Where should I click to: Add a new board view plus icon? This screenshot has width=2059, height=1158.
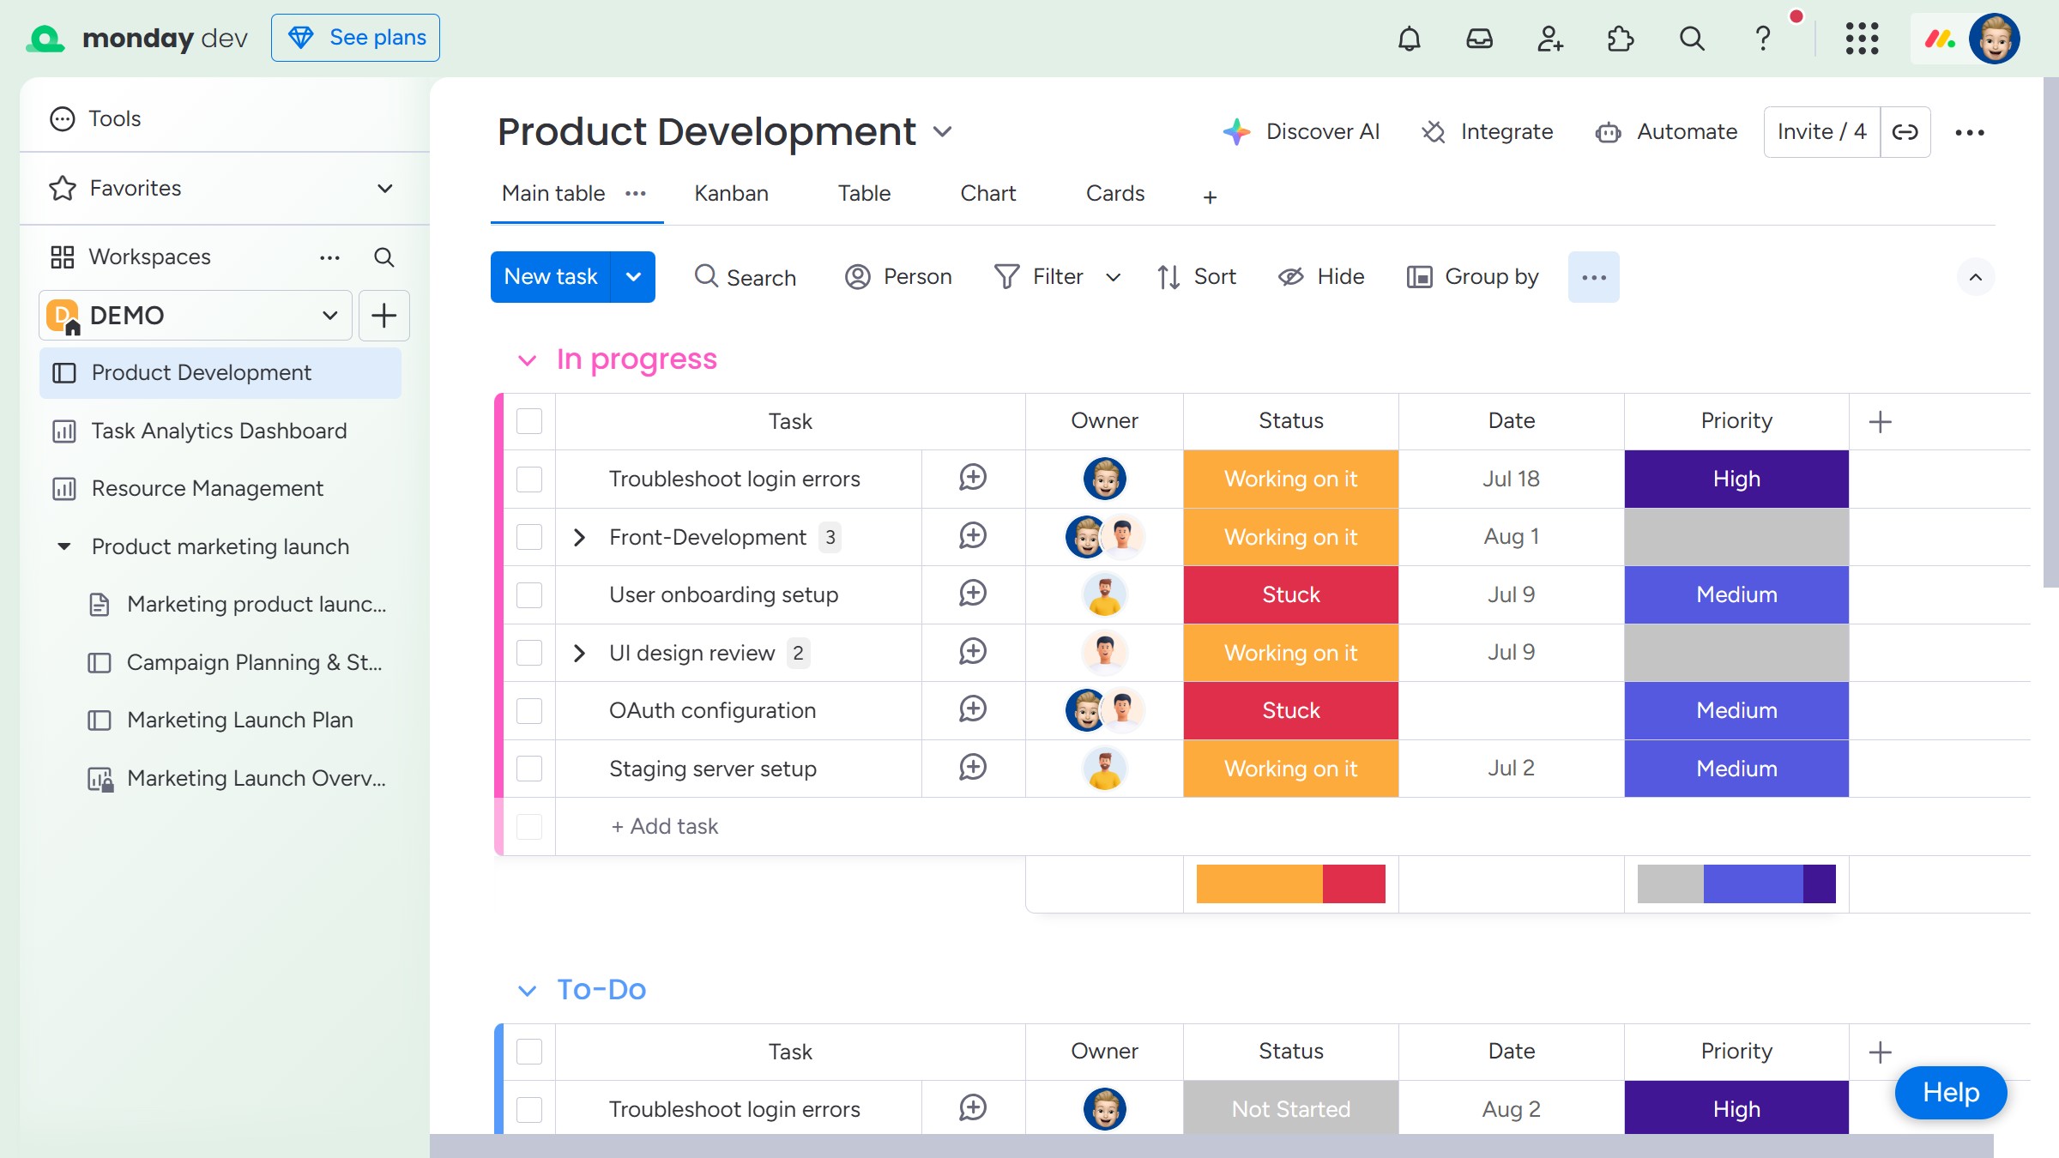pyautogui.click(x=1210, y=197)
